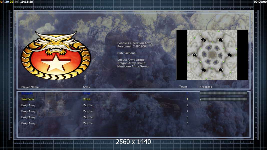Click the Team column header
This screenshot has width=267, height=150.
pos(183,87)
